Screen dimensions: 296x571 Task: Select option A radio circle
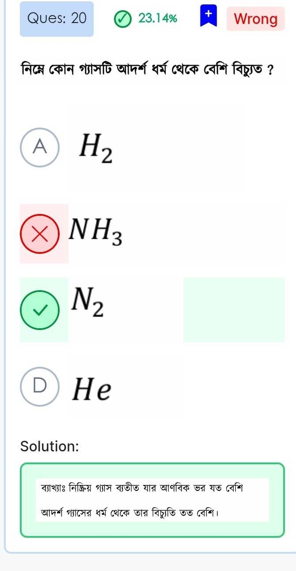[x=40, y=148]
